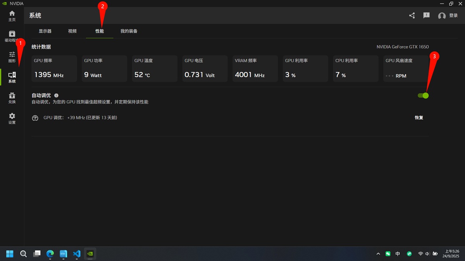Switch to the 显示器 tab

click(x=45, y=31)
